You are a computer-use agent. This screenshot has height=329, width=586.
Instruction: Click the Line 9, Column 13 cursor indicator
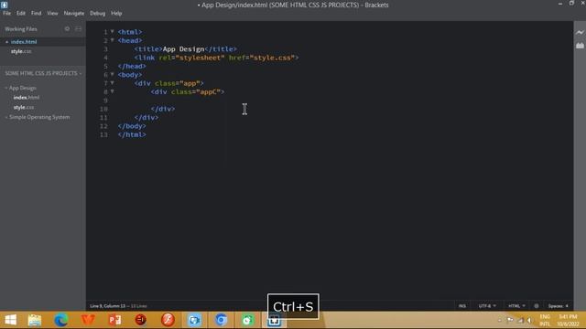[x=108, y=306]
